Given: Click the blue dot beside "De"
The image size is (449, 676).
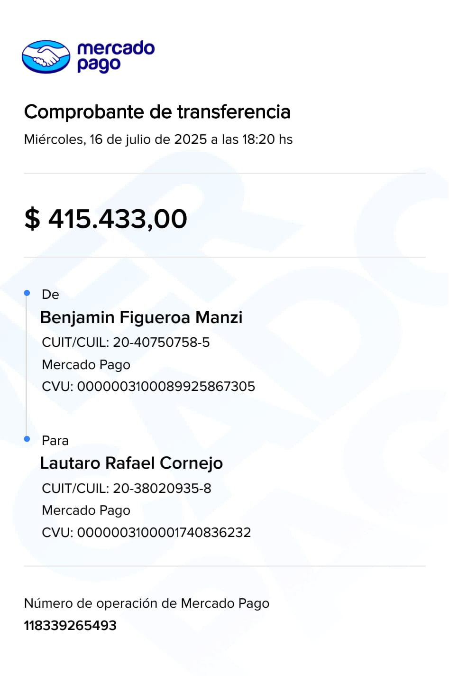Looking at the screenshot, I should click(27, 293).
